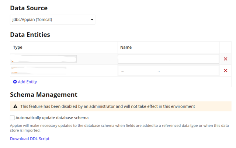Select the first entity's type cell
The image size is (236, 148).
63,59
